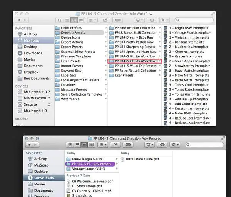This screenshot has width=231, height=197.
Task: Go forward in top Finder window
Action: [x=25, y=20]
